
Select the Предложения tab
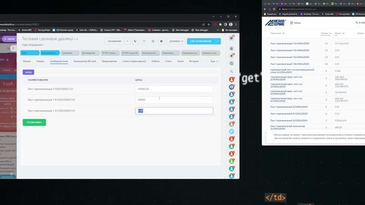[109, 61]
